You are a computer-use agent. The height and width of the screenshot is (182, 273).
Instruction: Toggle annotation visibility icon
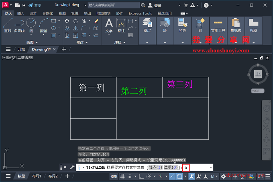tap(192, 176)
